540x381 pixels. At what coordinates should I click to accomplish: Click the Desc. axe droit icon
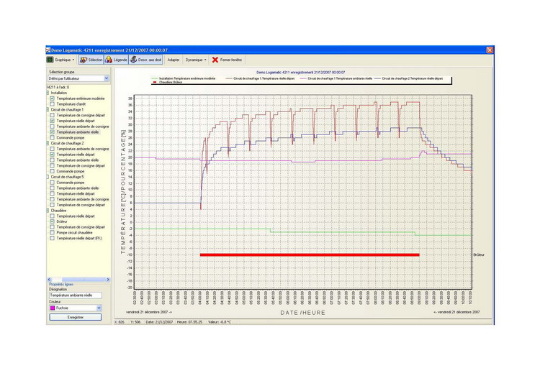pos(134,60)
